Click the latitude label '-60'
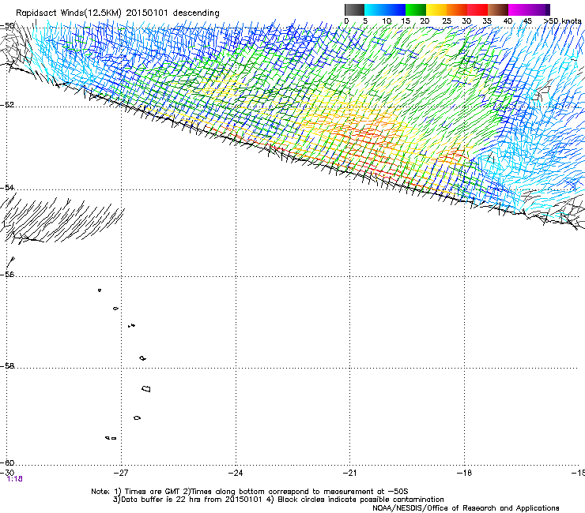 coord(7,462)
